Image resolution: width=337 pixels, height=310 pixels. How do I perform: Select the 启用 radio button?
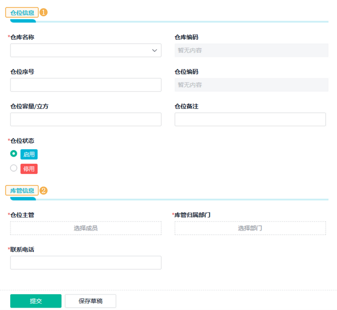point(14,154)
